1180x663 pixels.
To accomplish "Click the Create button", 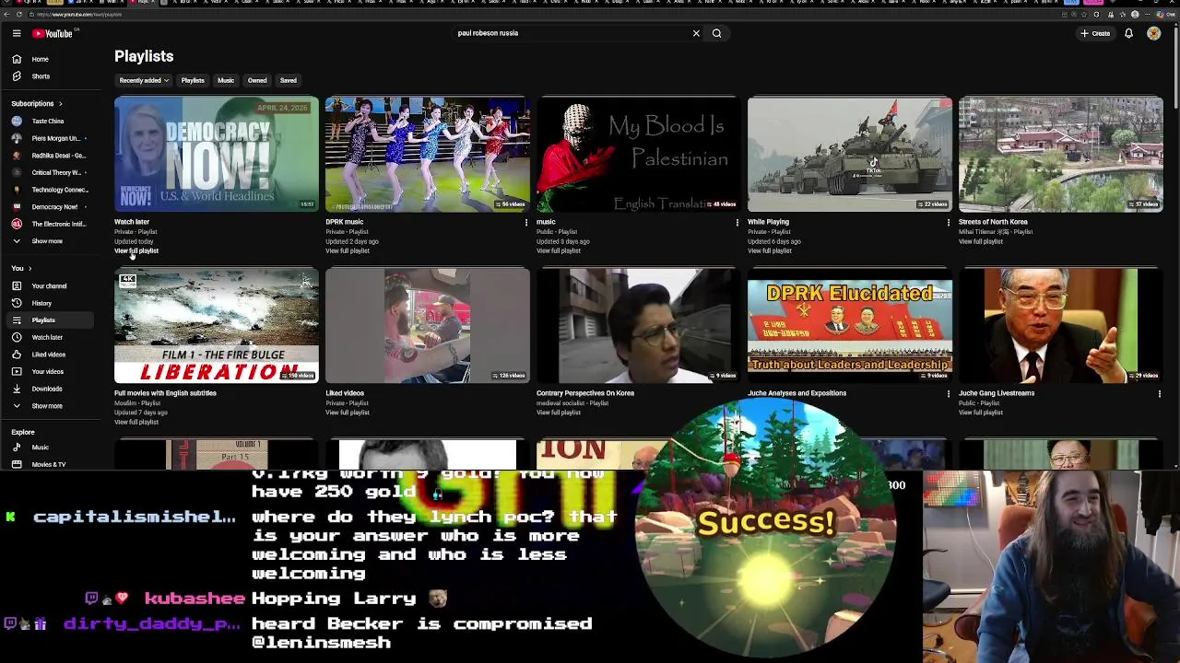I will [1095, 33].
